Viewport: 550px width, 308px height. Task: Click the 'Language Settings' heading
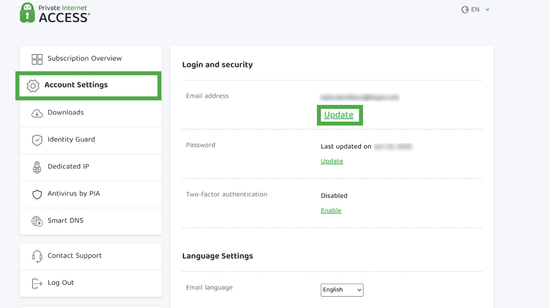point(217,256)
